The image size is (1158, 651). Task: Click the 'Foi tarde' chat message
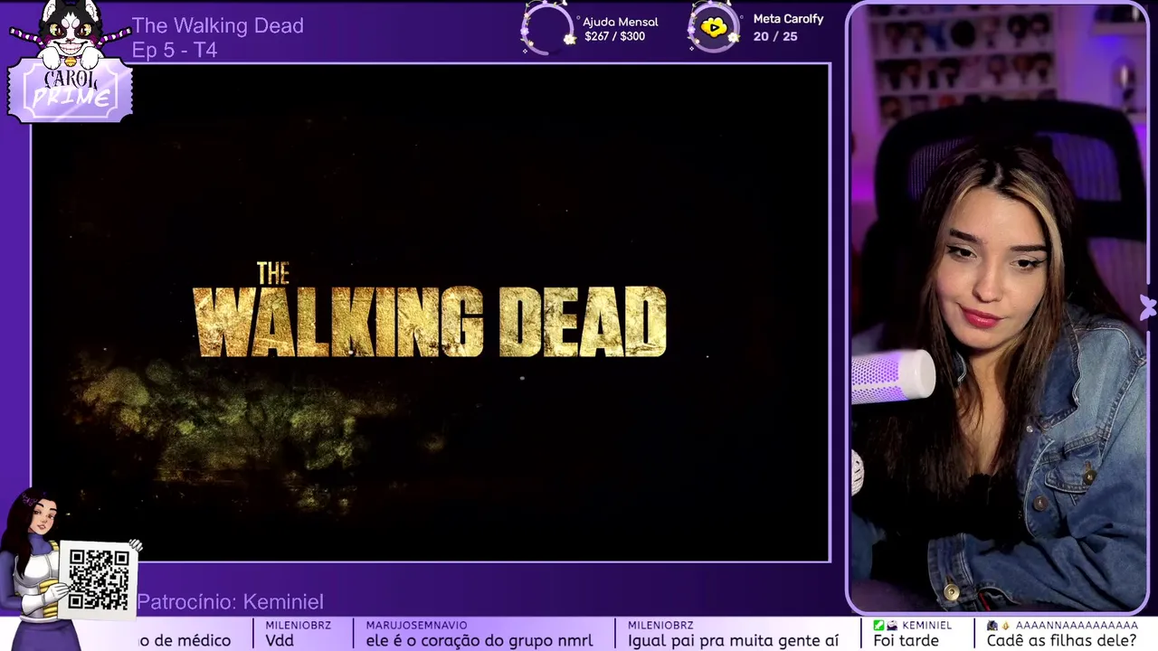(906, 640)
